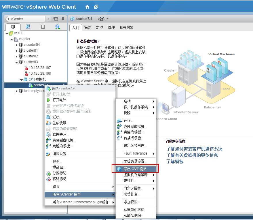Screen dimensions: 253x220
Task: Open the 入门 tab
Action: click(x=76, y=27)
